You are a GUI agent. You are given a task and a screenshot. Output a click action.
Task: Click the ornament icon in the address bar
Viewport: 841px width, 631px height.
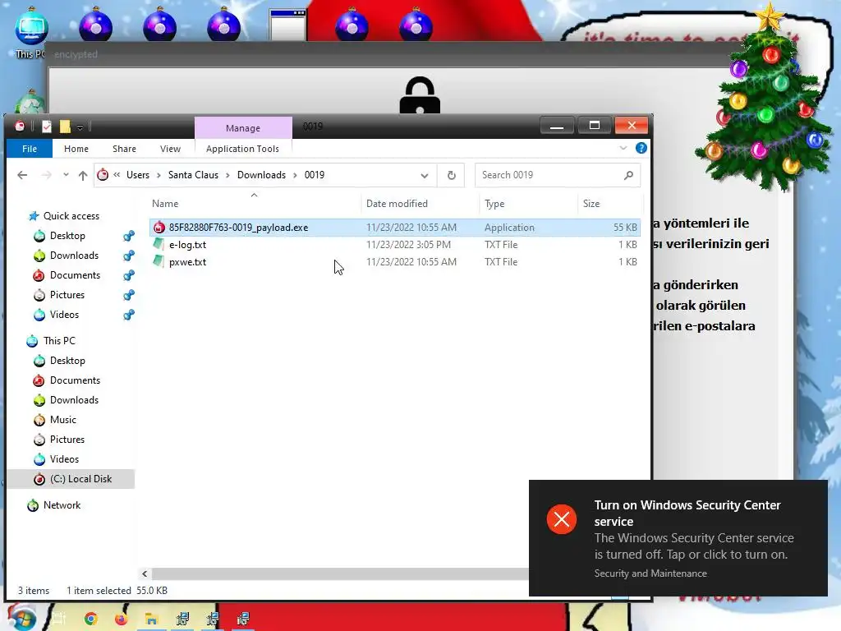103,174
